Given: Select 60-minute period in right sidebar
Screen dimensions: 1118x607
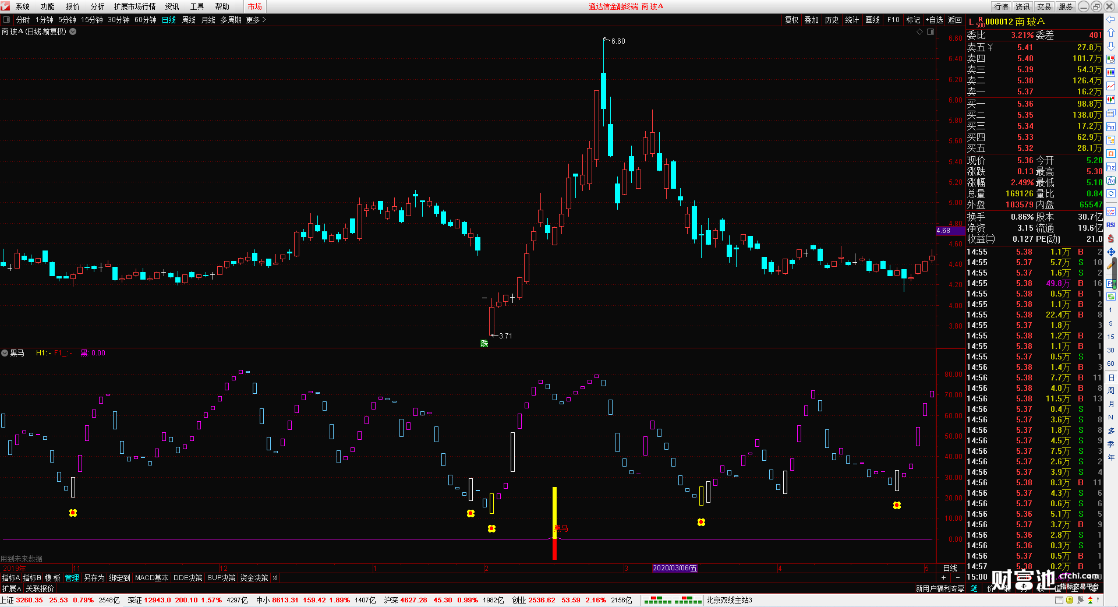Looking at the screenshot, I should pos(1111,364).
